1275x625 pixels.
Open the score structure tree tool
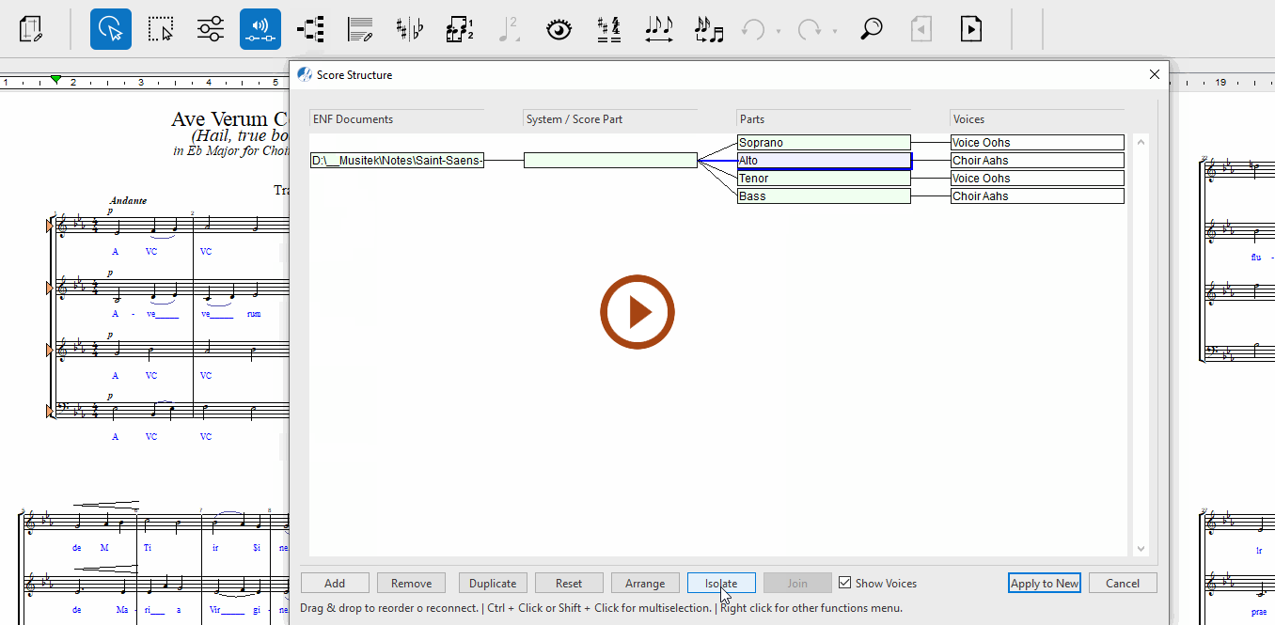[x=310, y=29]
